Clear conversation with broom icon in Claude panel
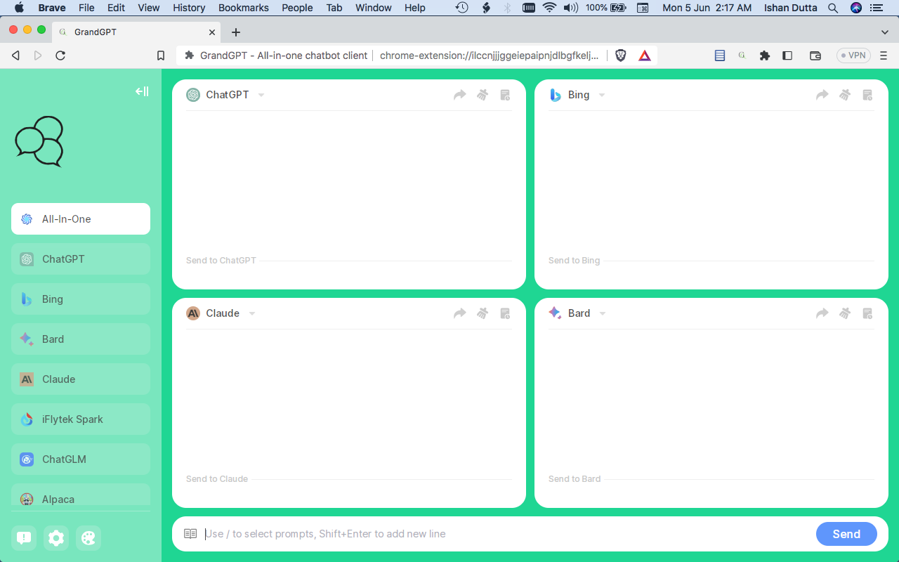 [x=483, y=313]
